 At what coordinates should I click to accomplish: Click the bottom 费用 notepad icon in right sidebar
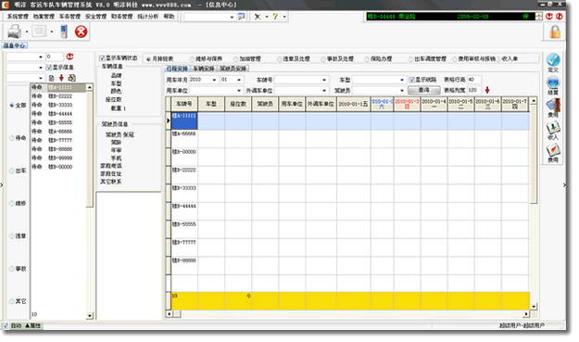(553, 151)
